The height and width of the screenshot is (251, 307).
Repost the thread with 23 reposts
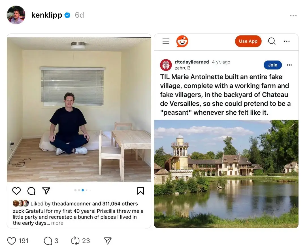click(x=75, y=241)
